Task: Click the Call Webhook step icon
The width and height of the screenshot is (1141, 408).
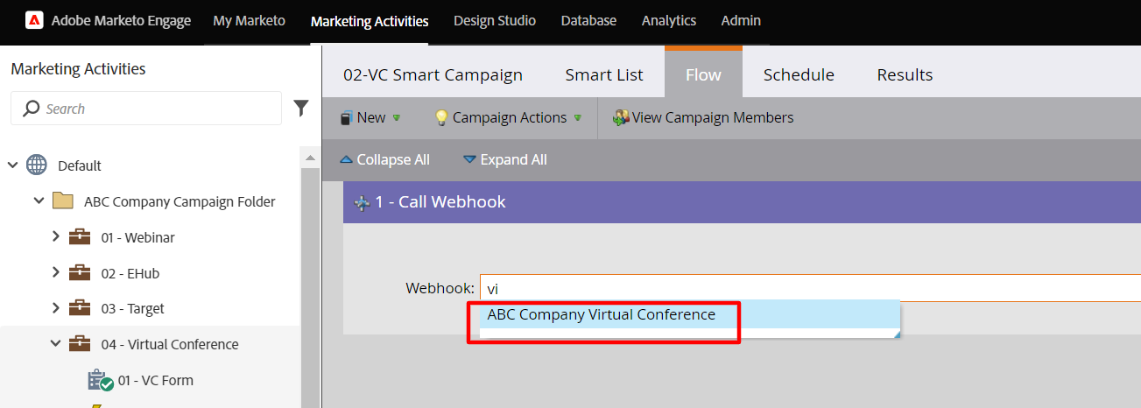Action: click(x=362, y=202)
